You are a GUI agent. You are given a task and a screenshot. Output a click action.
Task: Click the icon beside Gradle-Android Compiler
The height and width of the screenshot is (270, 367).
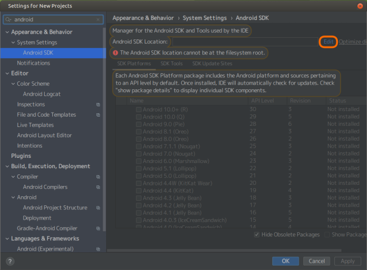click(98, 228)
